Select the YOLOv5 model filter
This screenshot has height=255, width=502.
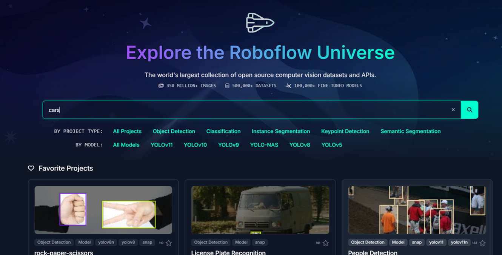[332, 145]
